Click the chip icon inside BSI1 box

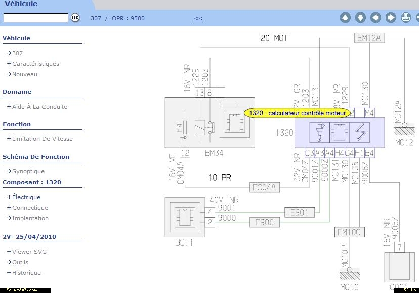point(185,217)
